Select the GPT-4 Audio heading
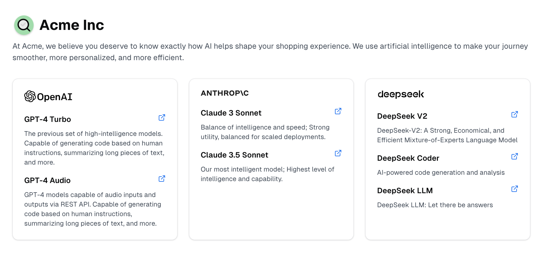This screenshot has width=544, height=254. (47, 180)
